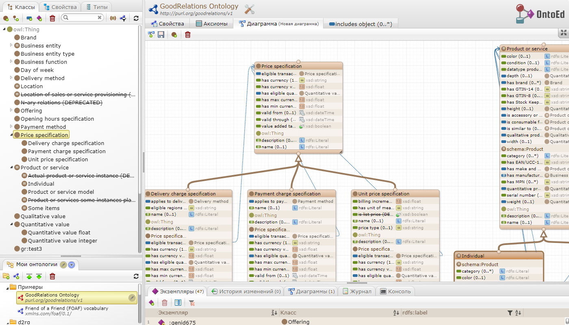Expand the Payment method class
Viewport: 569px width, 325px height.
coord(11,126)
